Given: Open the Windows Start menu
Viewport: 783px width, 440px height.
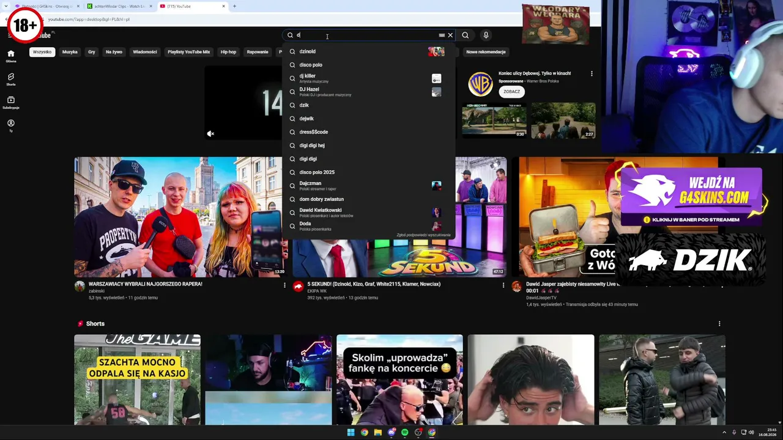Looking at the screenshot, I should pos(351,432).
